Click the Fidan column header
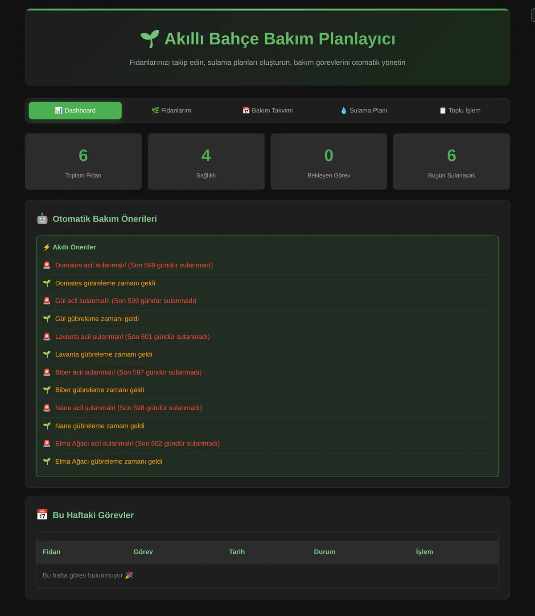Image resolution: width=535 pixels, height=616 pixels. 51,552
